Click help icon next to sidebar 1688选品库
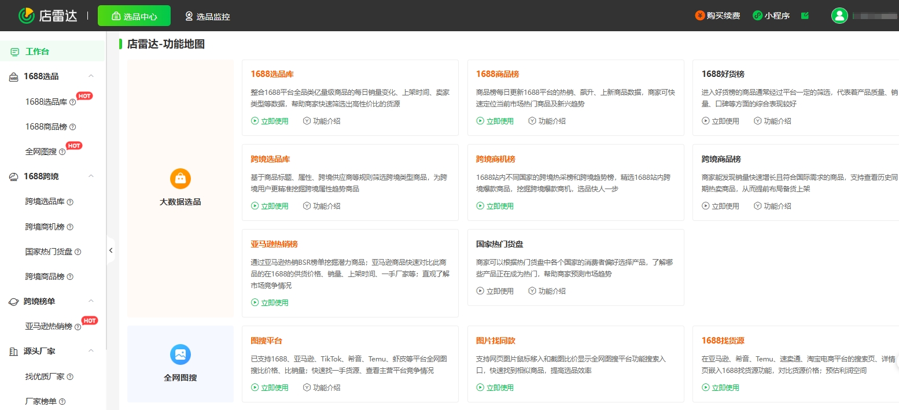Viewport: 899px width, 410px height. coord(73,102)
